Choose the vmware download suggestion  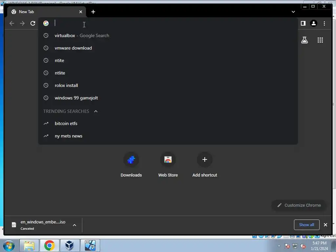168,48
